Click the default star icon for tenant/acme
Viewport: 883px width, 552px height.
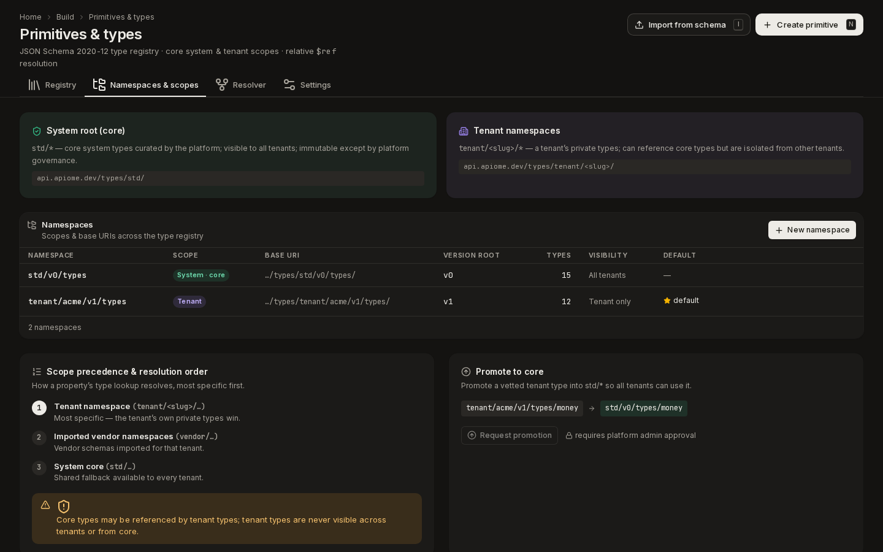tap(667, 301)
